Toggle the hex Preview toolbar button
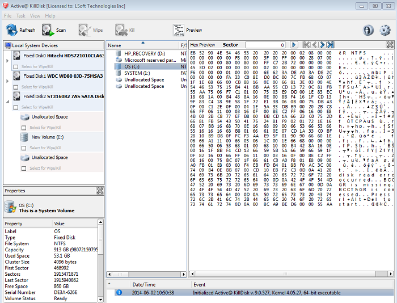 coord(187,30)
